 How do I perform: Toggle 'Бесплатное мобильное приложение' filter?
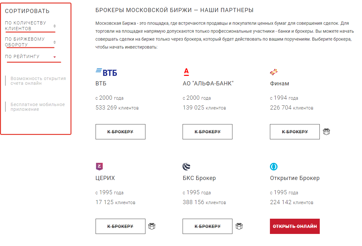click(x=37, y=107)
